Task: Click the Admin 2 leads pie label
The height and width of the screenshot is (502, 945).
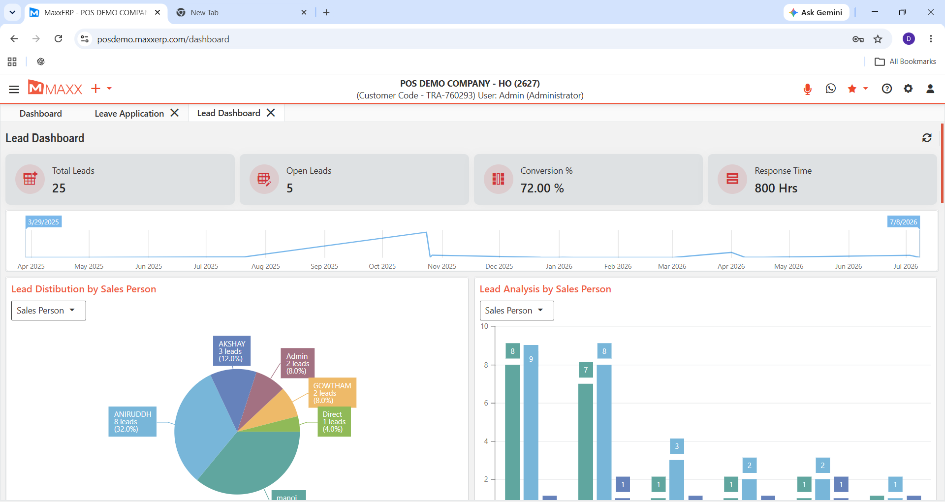Action: click(x=297, y=363)
